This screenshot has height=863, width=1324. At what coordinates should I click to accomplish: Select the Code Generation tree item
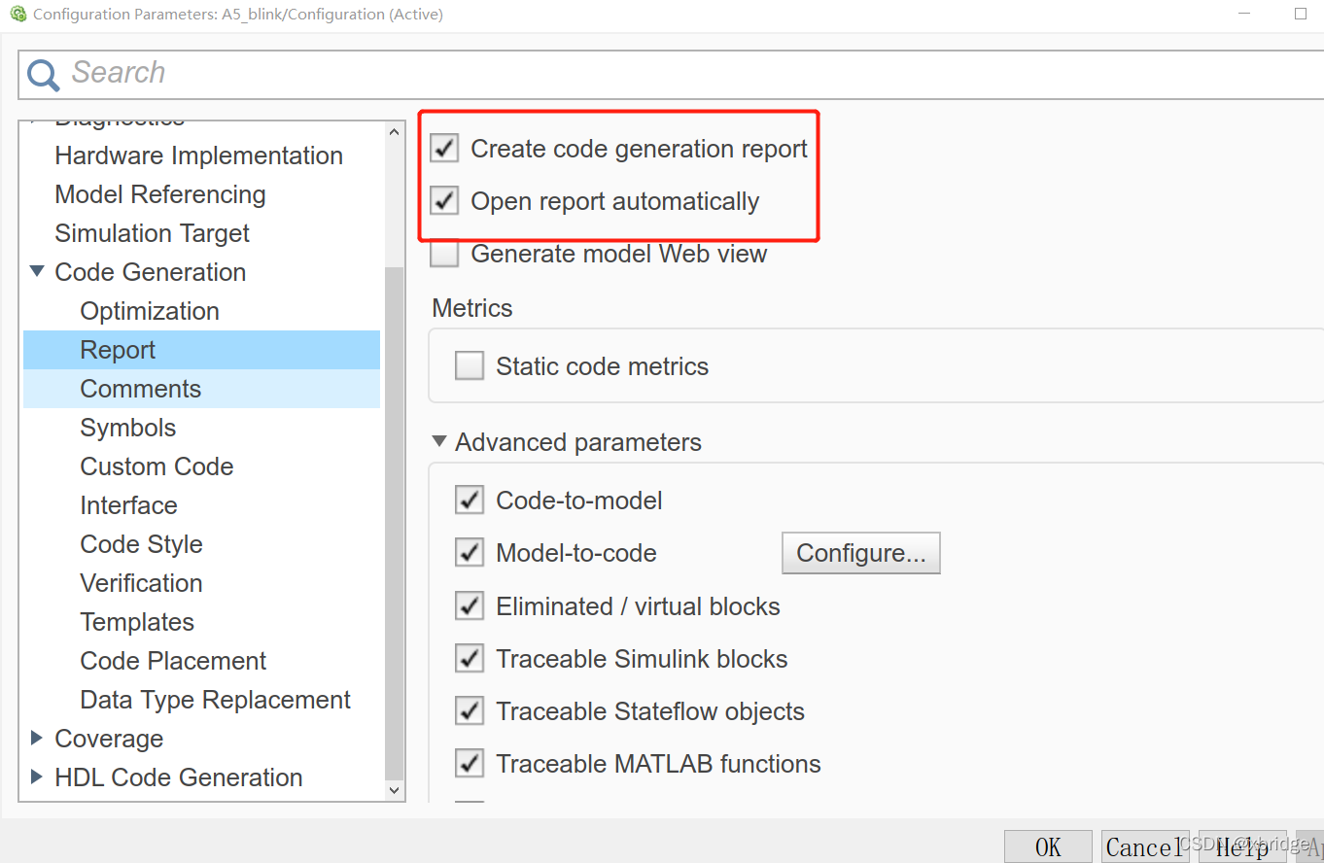coord(150,272)
